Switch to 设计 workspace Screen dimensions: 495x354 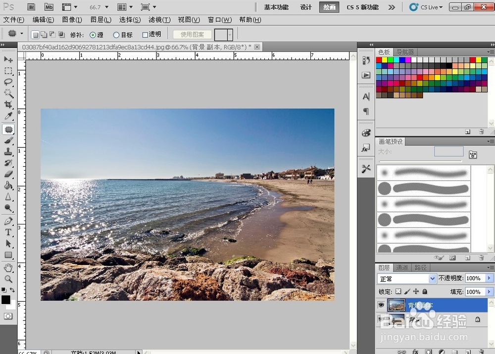305,7
